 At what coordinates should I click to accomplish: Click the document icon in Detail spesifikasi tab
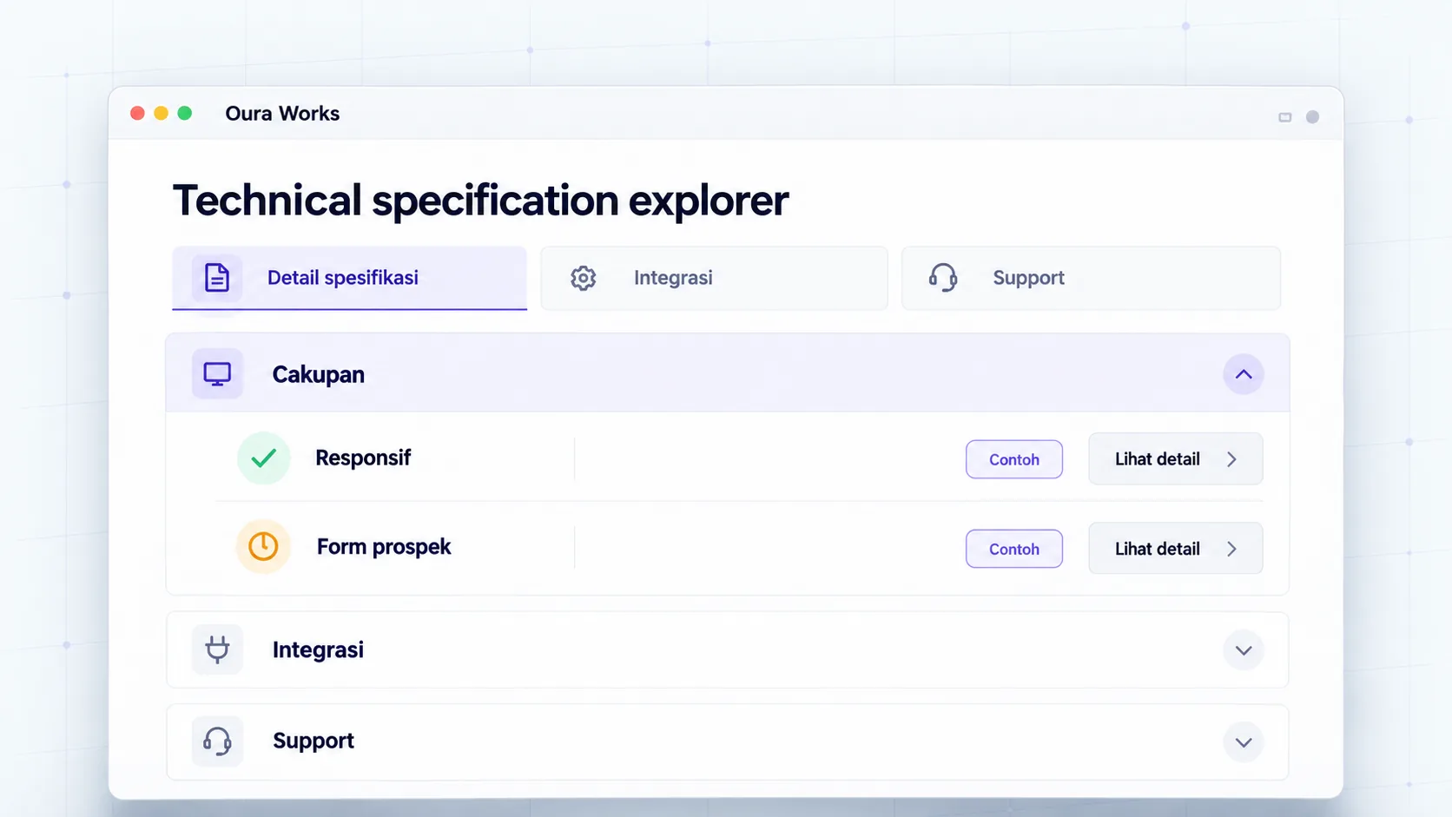point(217,278)
